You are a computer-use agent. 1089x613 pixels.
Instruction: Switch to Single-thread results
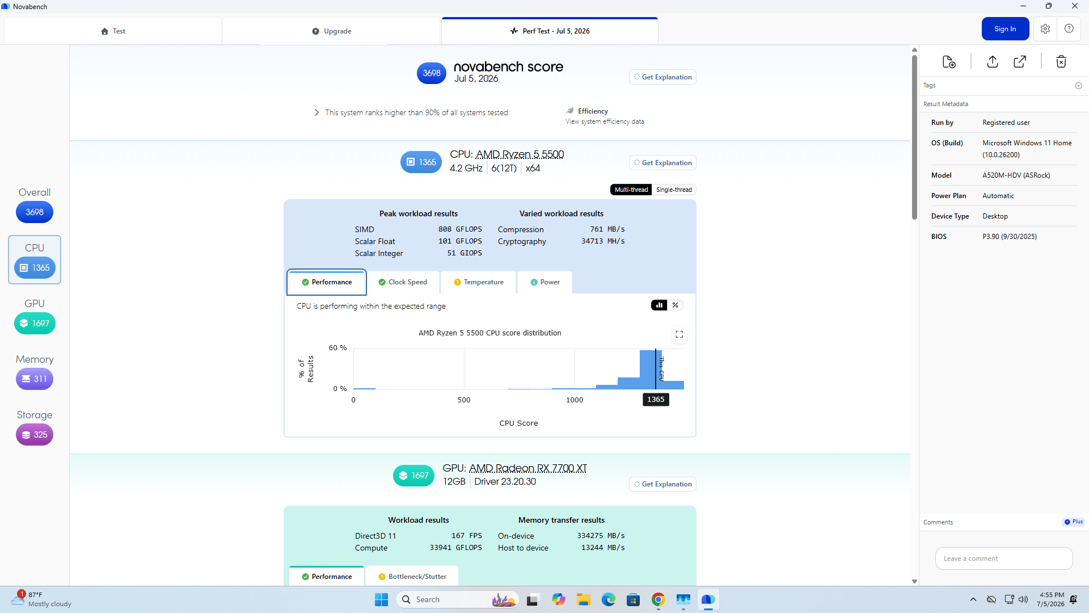674,190
